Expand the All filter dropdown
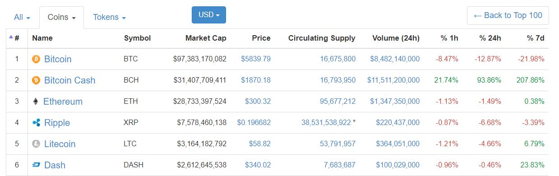 tap(22, 17)
